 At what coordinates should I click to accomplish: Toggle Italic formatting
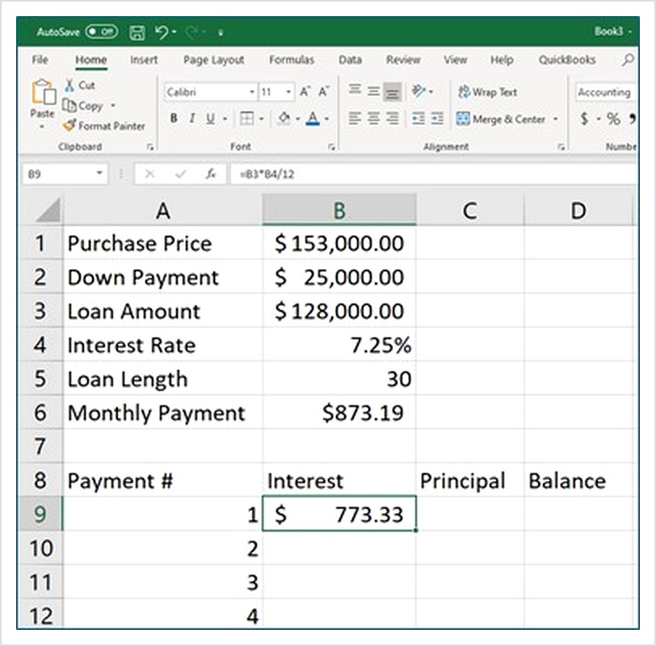[192, 119]
